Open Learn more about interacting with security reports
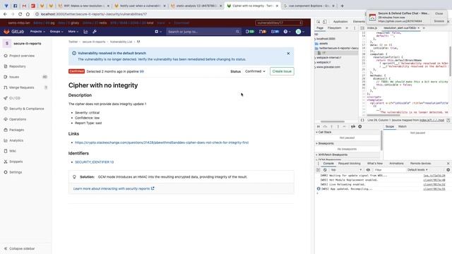 [114, 188]
